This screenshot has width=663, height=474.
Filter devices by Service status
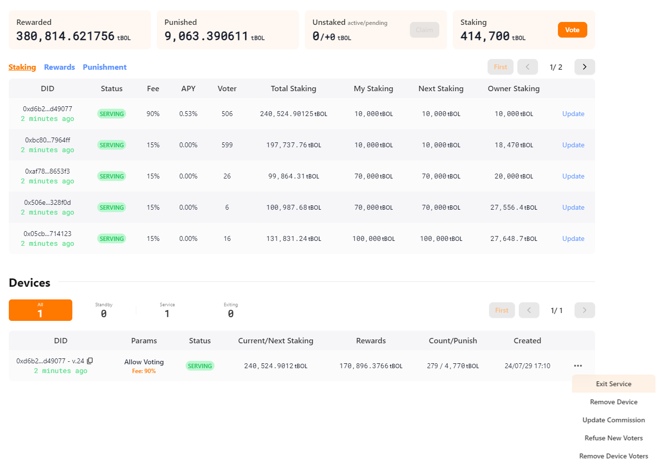tap(167, 310)
